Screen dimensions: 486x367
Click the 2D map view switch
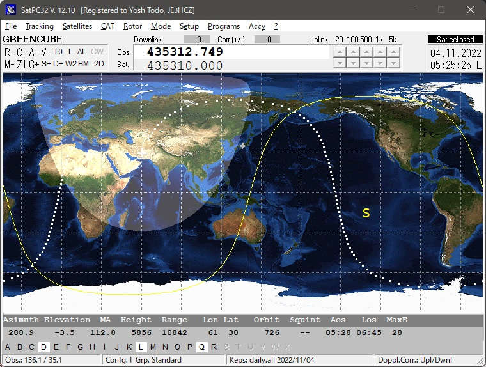(99, 64)
